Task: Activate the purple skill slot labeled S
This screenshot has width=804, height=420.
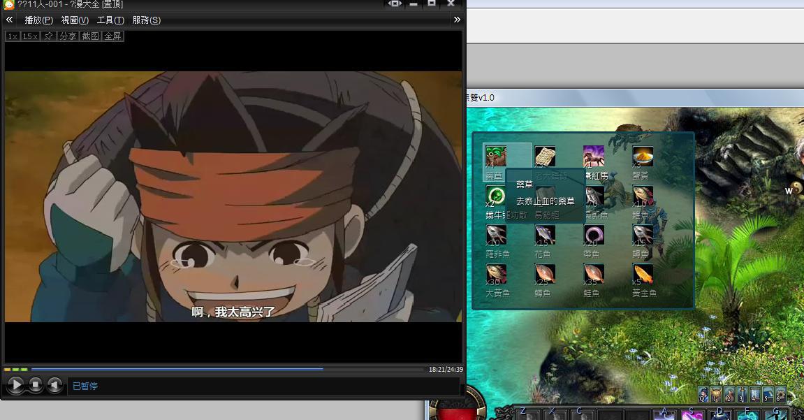Action: point(692,414)
